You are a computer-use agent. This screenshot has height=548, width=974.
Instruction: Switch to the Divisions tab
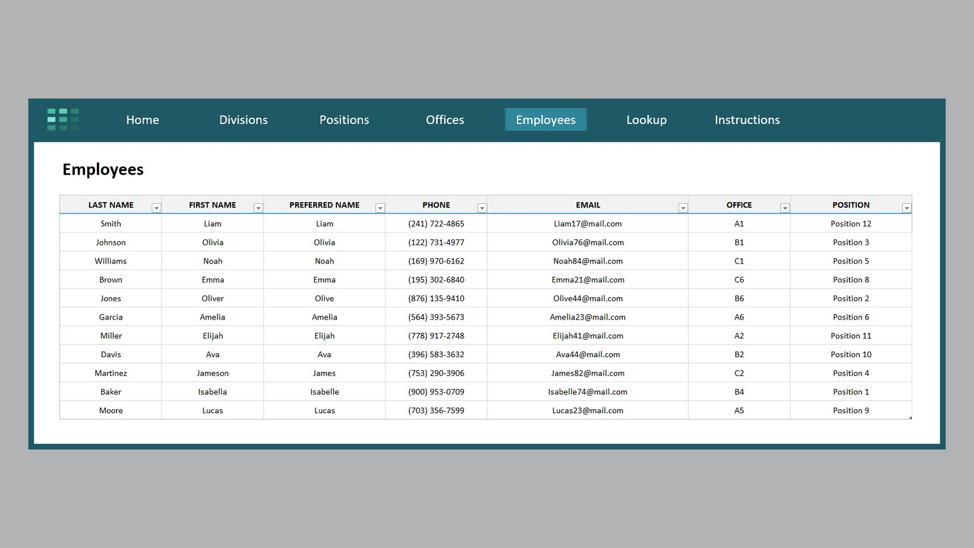(243, 119)
